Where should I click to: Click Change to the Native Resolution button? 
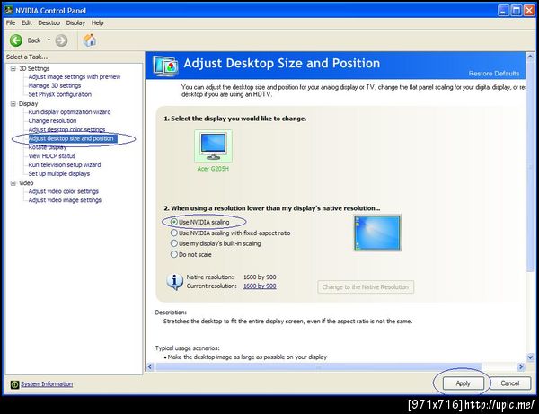click(x=366, y=286)
